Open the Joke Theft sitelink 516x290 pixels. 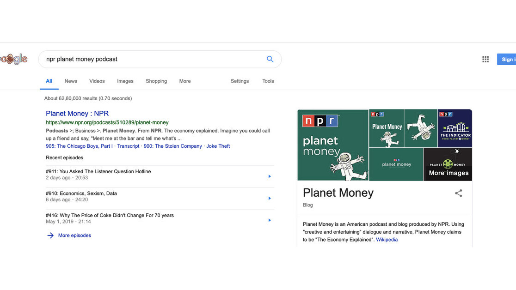[x=218, y=146]
